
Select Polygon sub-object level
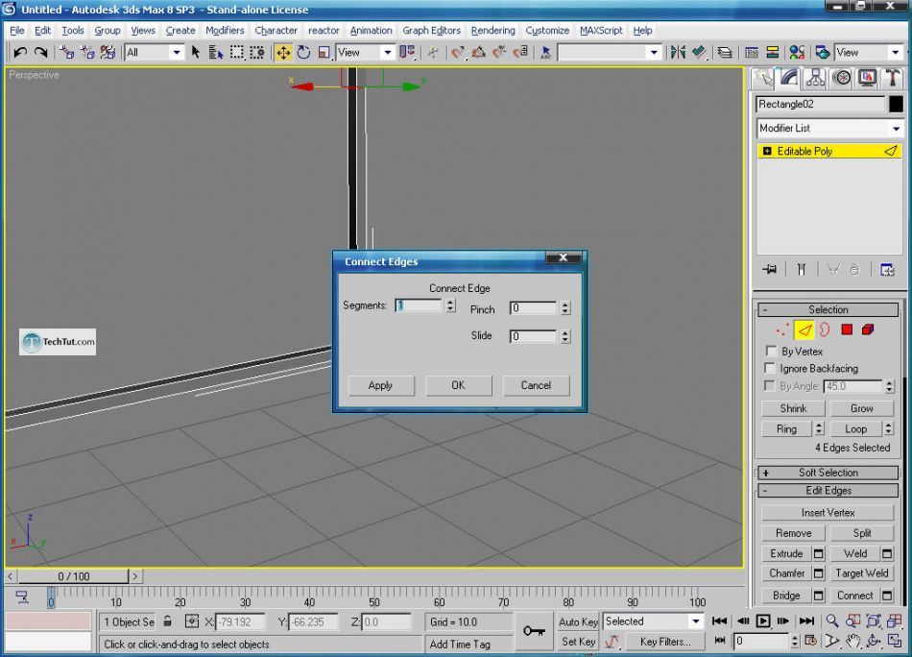pos(847,330)
